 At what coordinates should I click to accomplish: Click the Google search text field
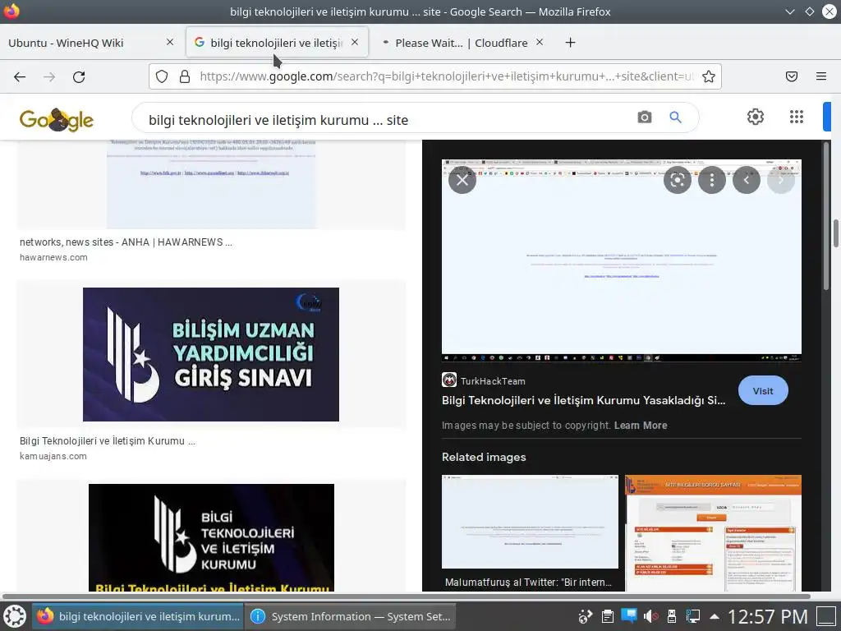point(386,120)
